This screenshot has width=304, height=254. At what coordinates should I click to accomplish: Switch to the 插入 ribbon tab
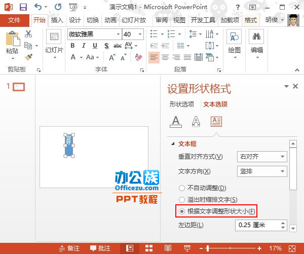(x=57, y=20)
